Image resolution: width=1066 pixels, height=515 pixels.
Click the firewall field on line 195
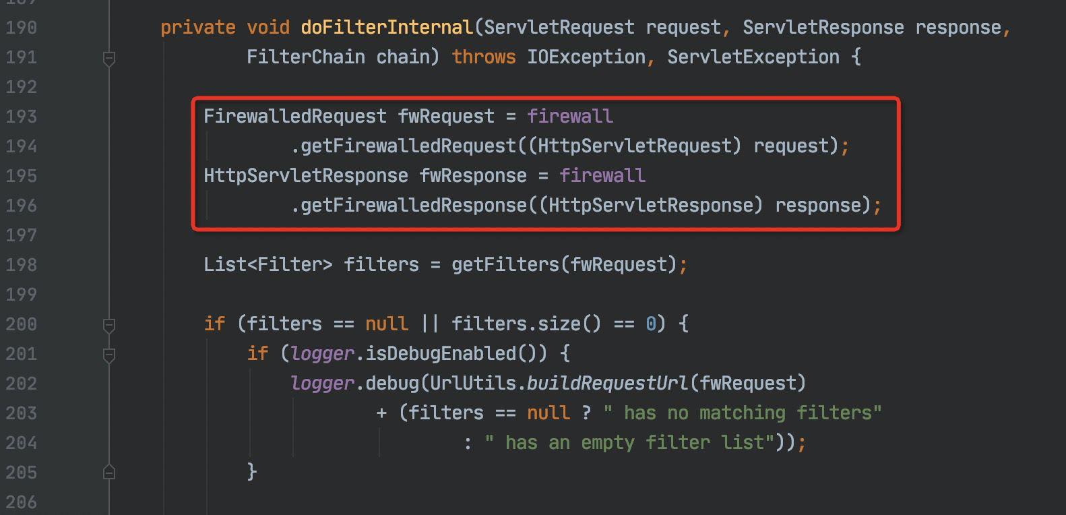pos(602,176)
